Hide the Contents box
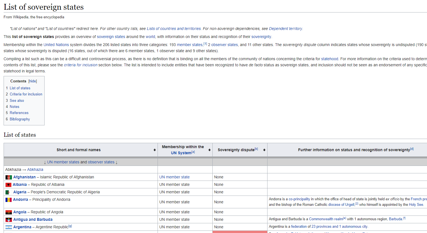This screenshot has height=233, width=427. [33, 81]
